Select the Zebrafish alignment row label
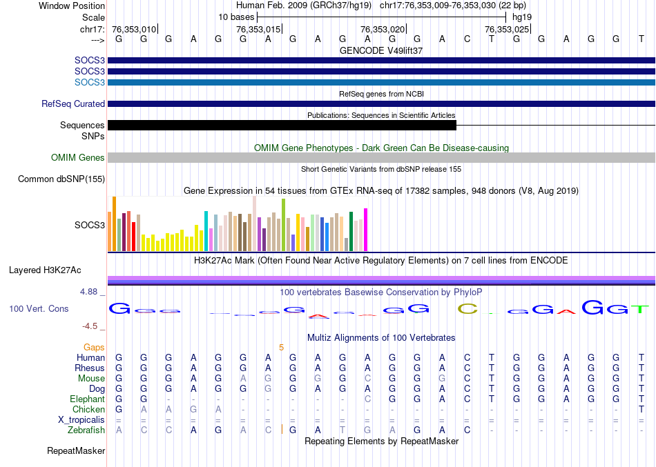656x467 pixels. [86, 430]
